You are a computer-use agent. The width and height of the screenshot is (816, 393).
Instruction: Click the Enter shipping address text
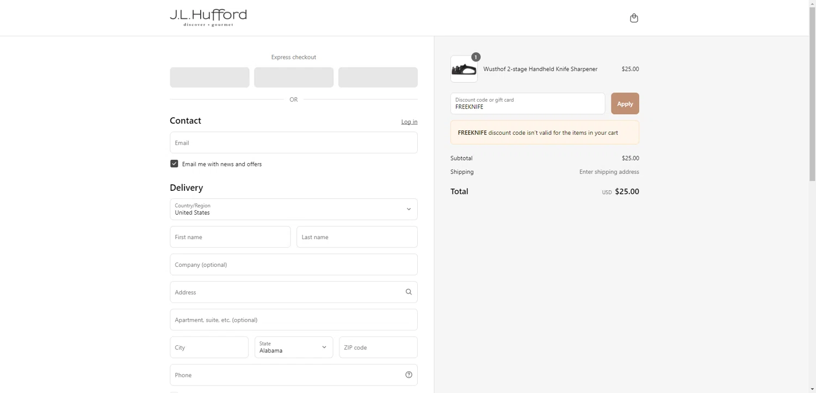tap(609, 172)
